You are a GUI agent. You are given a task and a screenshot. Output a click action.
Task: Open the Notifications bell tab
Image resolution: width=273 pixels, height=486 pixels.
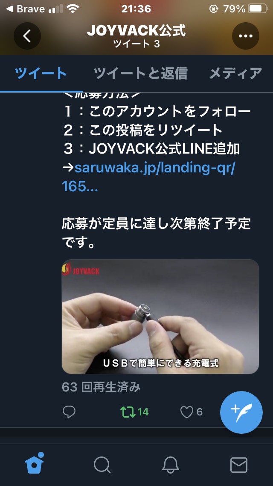click(x=171, y=465)
